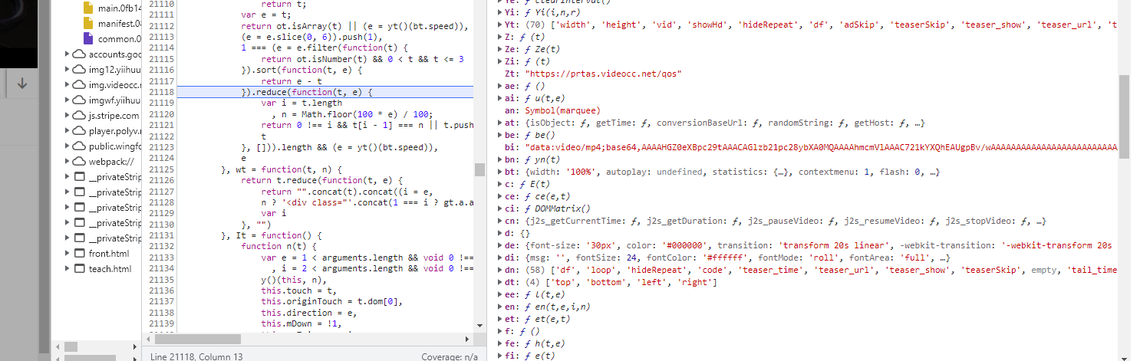Set breakpoint on line number 21136

coord(161,290)
